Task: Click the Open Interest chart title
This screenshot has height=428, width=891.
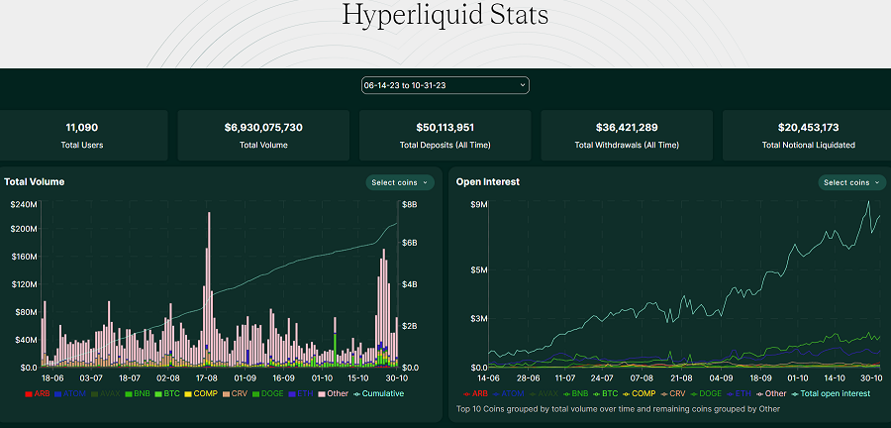Action: click(487, 182)
